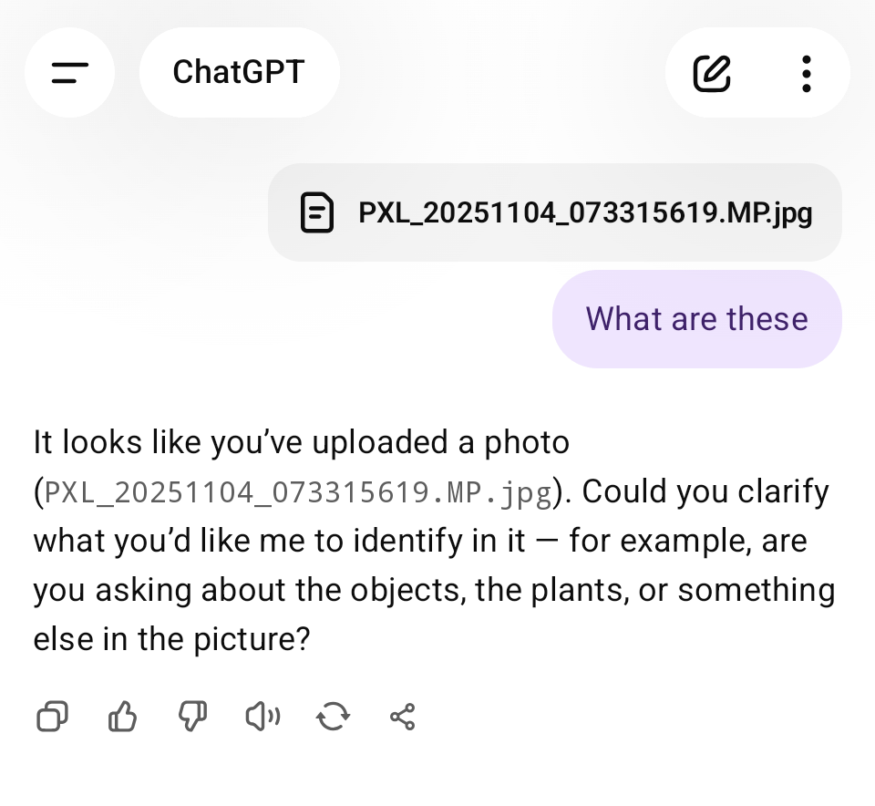Click the monospace filename inside the reply
This screenshot has height=806, width=875.
298,492
